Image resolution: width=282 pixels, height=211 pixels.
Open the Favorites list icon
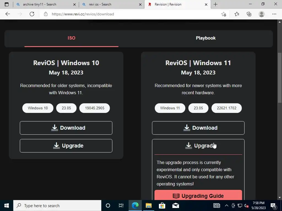click(237, 14)
